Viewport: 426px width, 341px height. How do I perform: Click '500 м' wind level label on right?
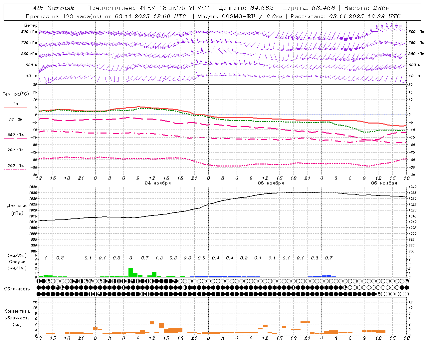click(414, 65)
